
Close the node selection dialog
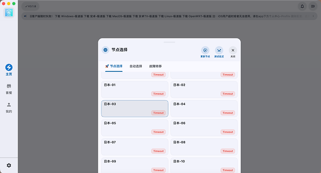pyautogui.click(x=233, y=50)
